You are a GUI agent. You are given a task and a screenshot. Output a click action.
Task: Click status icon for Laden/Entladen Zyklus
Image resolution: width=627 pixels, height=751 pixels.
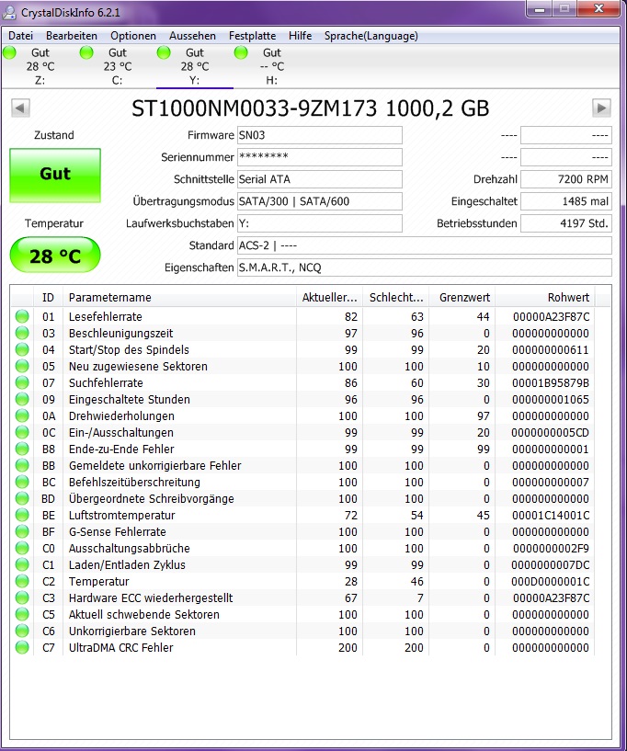click(x=22, y=564)
